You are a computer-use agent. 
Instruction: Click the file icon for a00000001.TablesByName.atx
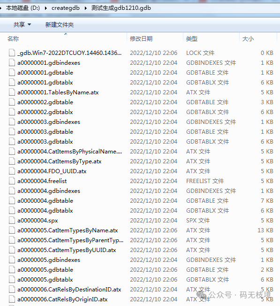[12, 92]
